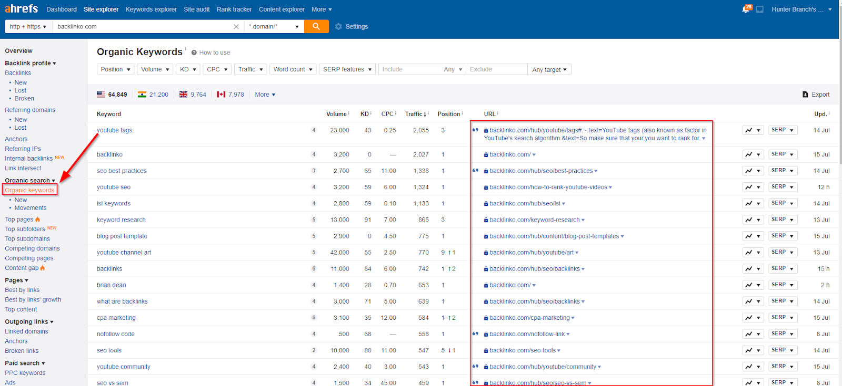Open history chart for youtube seo row
Screen dimensions: 842x386
coord(753,187)
